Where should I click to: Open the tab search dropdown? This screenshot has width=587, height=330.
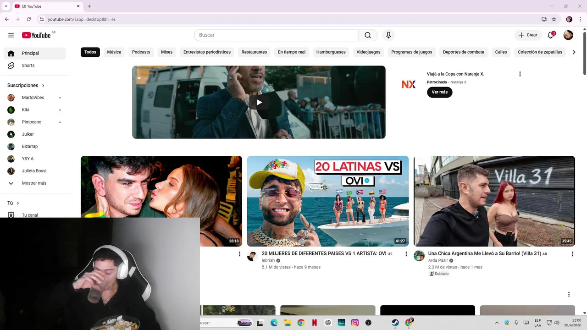[6, 6]
